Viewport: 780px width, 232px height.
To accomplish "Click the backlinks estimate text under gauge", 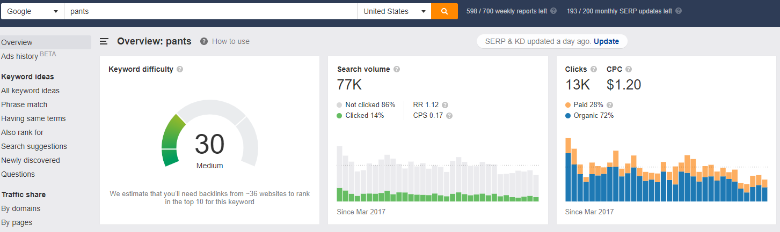I will pos(210,198).
